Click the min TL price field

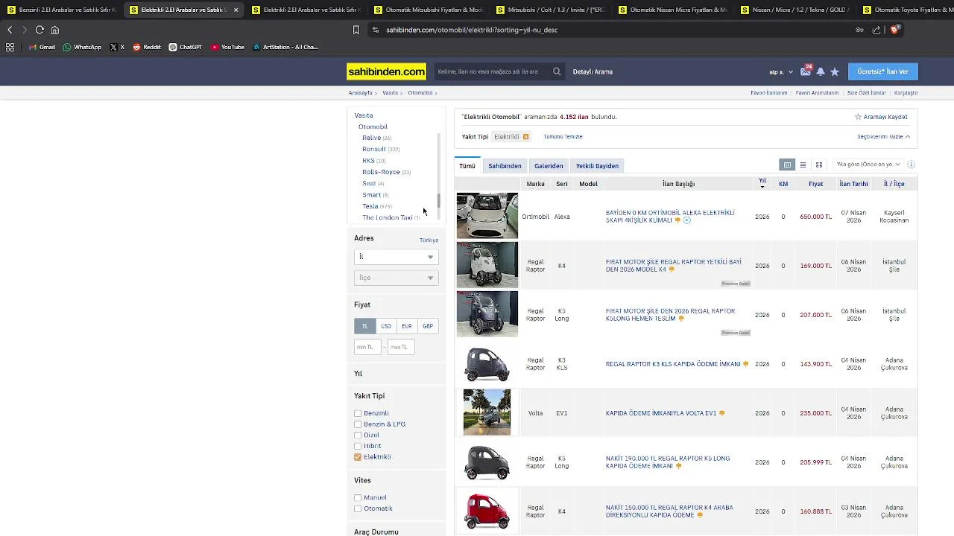368,347
